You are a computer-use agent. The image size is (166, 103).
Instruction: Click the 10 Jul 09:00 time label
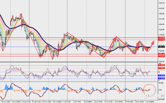pos(88,102)
